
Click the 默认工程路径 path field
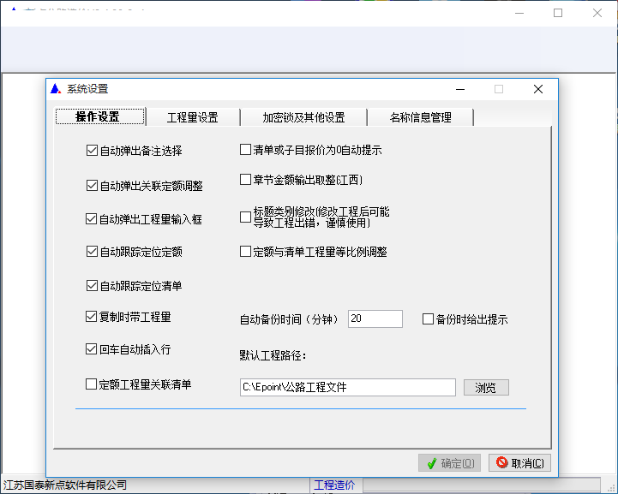pos(348,387)
